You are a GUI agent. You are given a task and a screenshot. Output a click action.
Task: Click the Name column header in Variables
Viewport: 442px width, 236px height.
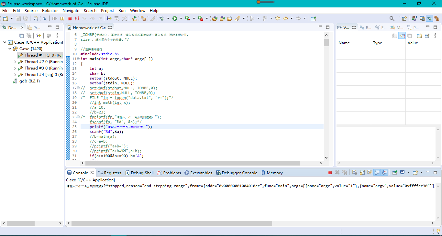(x=354, y=43)
